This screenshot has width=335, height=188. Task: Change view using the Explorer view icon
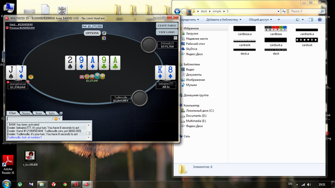pyautogui.click(x=297, y=20)
